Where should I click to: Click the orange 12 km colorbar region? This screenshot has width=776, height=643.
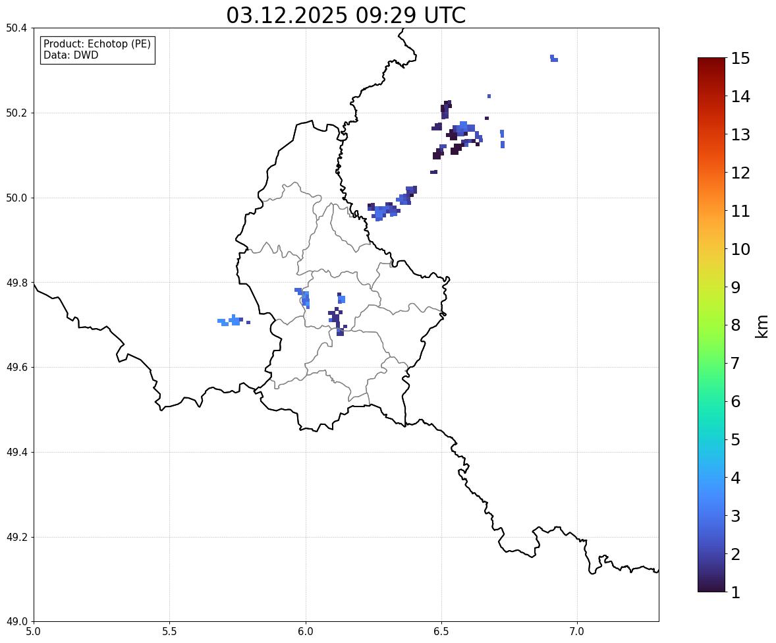click(x=711, y=173)
